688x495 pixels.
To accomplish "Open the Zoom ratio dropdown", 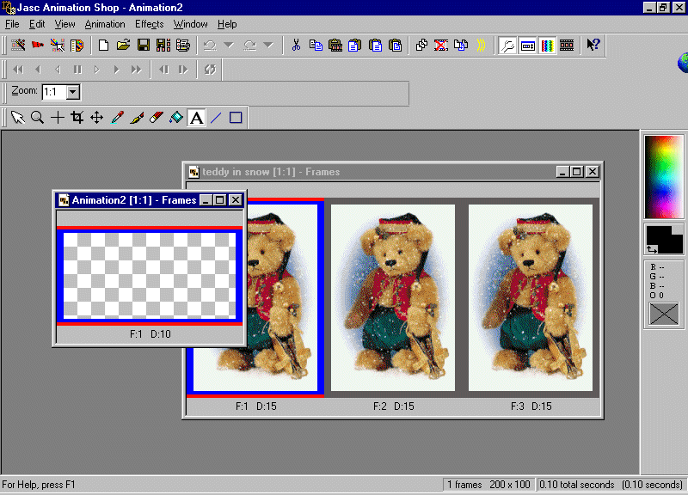I will (72, 92).
